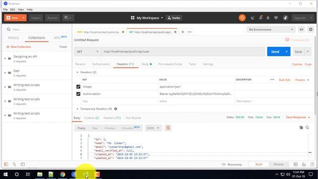Viewport: 318px width, 179px height.
Task: Click the Invite button
Action: coord(174,18)
